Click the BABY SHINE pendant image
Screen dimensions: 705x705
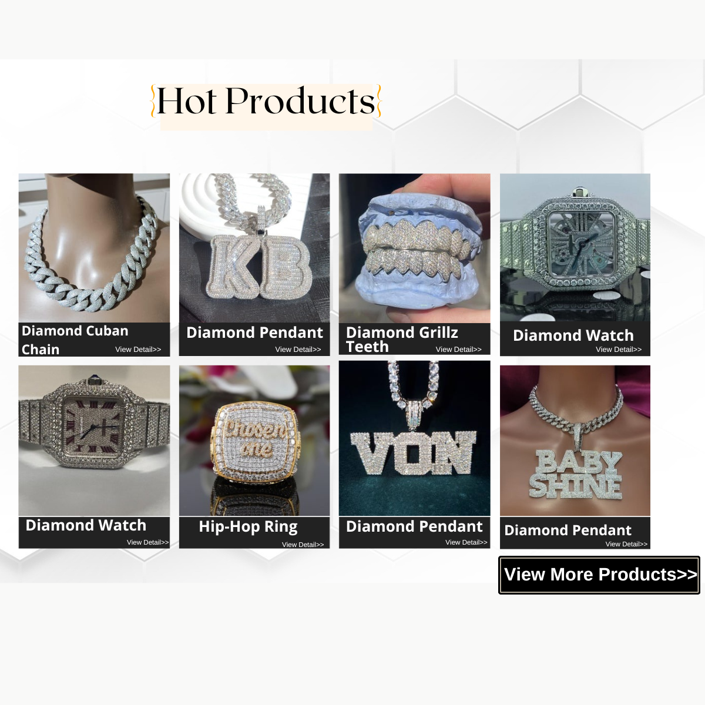pos(575,441)
